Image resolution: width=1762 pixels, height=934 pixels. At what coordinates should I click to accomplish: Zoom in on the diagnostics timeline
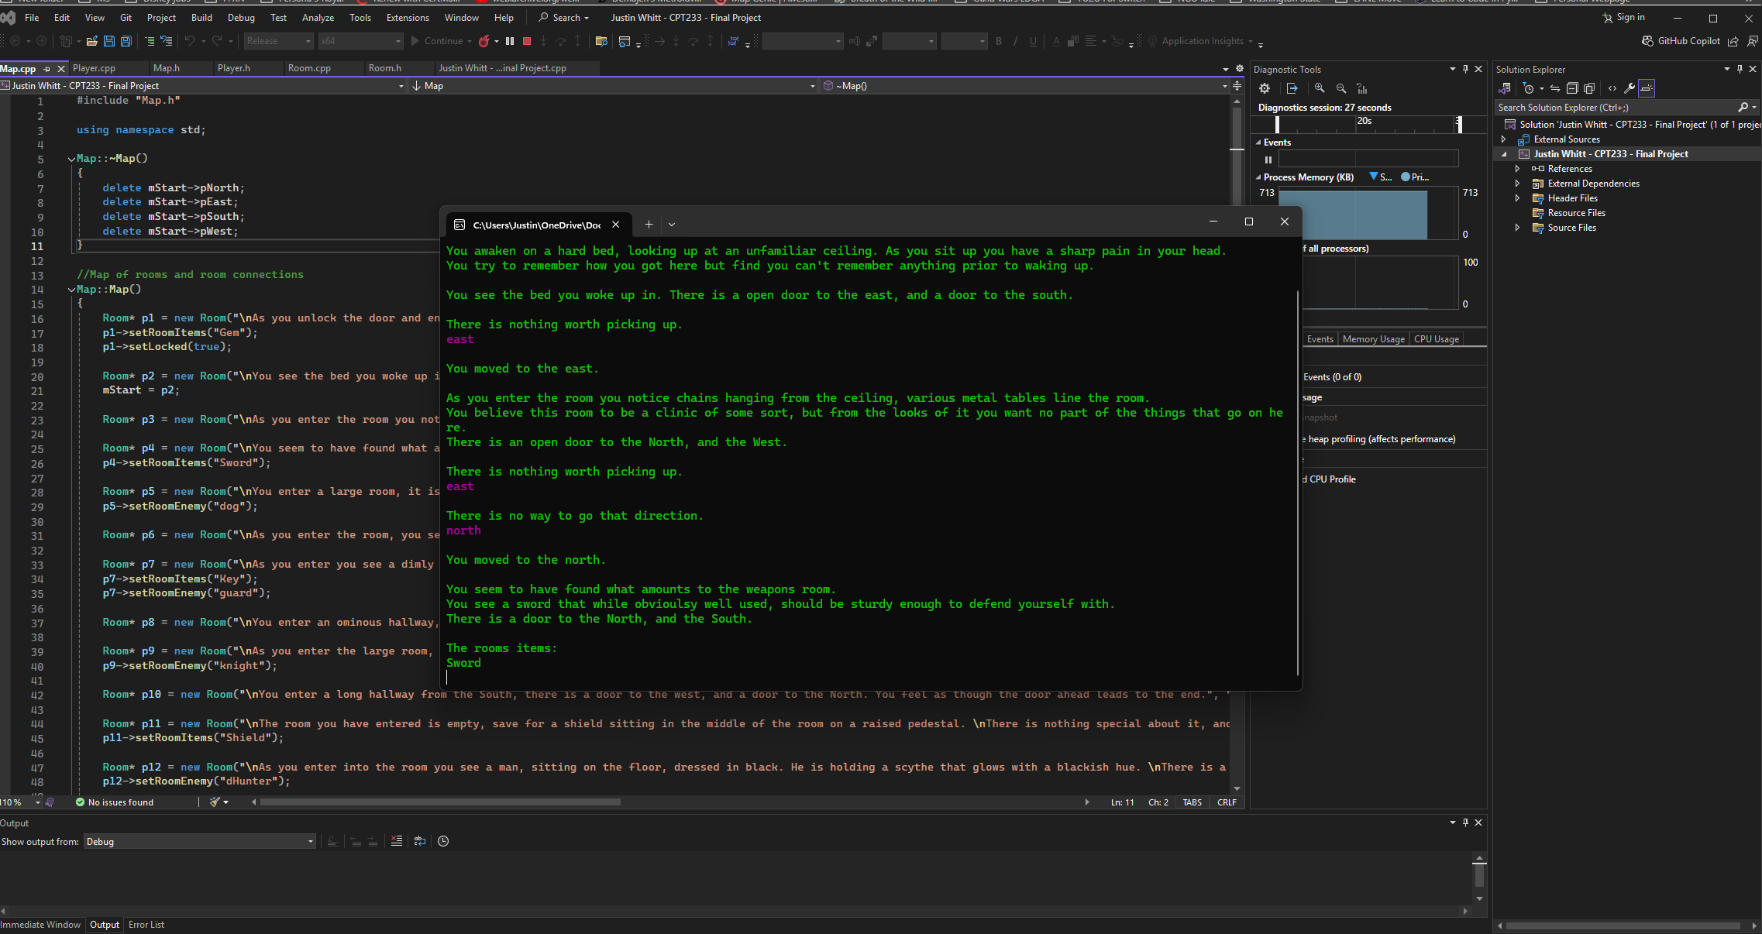coord(1320,88)
